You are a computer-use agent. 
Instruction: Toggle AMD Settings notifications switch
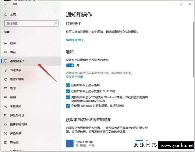pyautogui.click(x=139, y=141)
